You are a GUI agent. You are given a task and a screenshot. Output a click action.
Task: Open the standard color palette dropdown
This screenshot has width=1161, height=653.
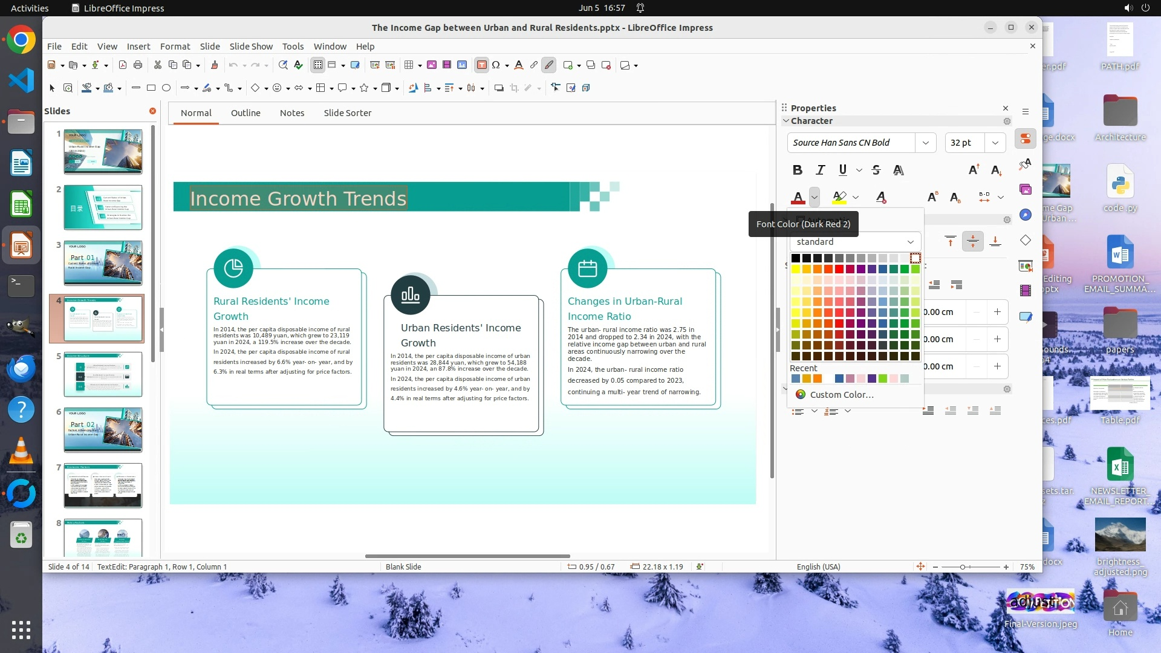(854, 242)
